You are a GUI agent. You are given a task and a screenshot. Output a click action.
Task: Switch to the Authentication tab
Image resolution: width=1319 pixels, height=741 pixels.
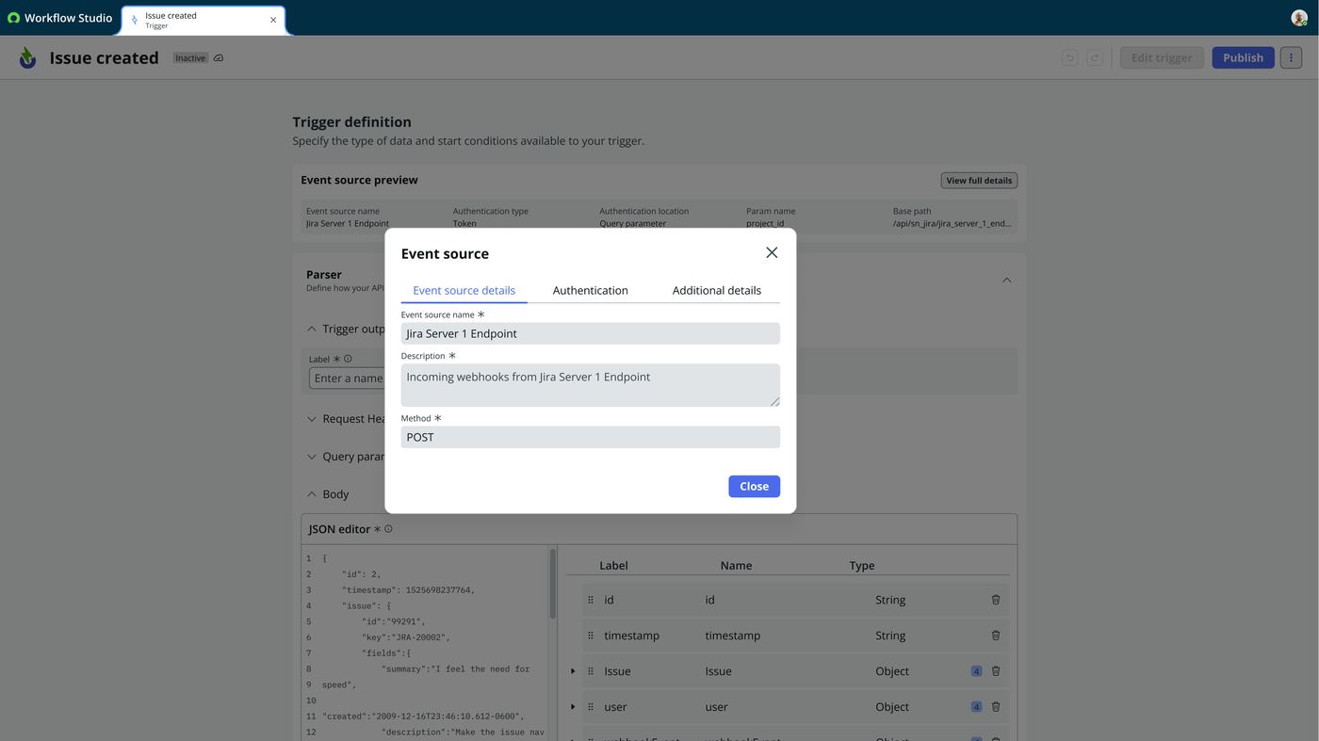coord(590,290)
